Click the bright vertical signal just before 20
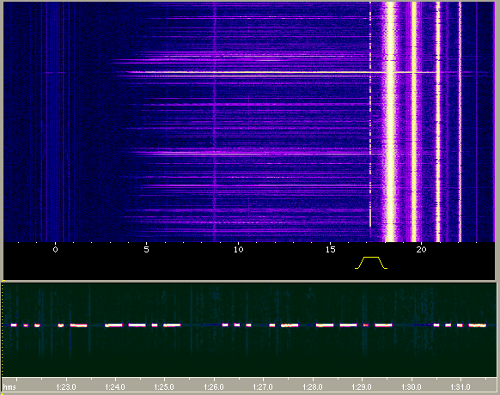Screen dimensions: 500x395 pos(414,121)
